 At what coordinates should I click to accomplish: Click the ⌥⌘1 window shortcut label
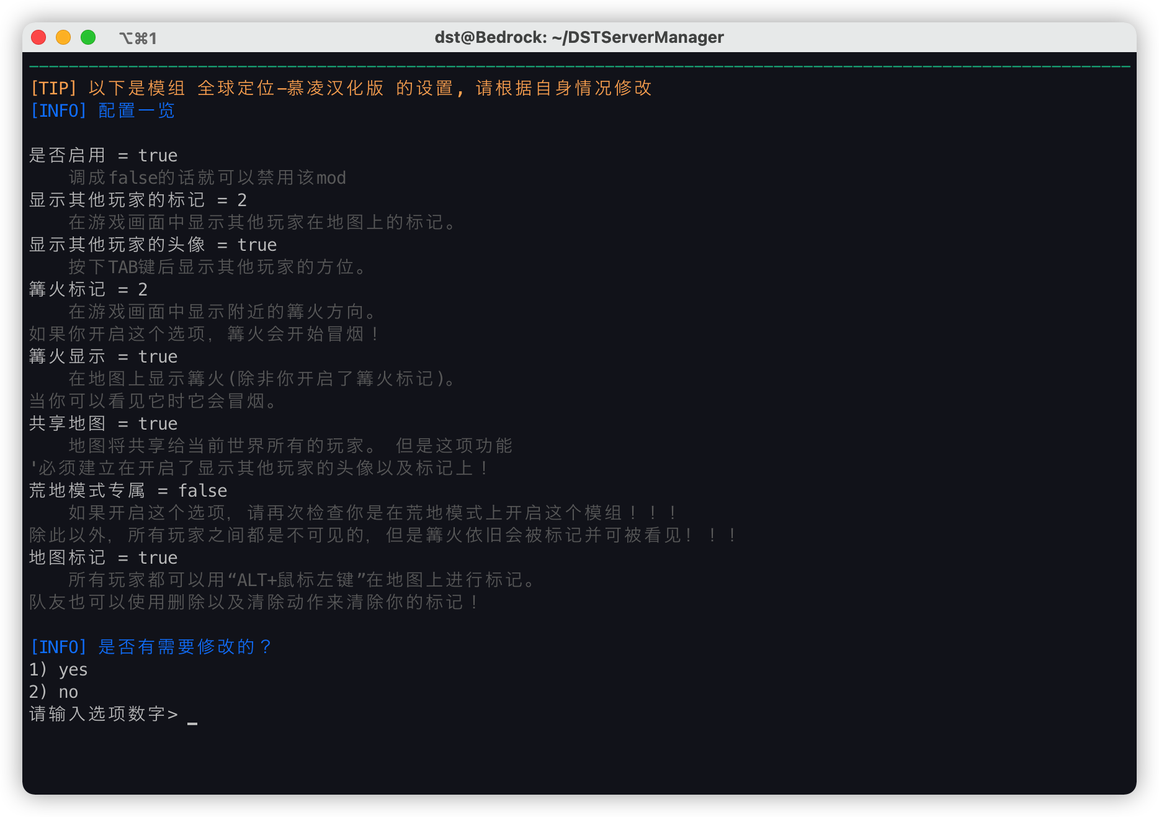pos(138,38)
